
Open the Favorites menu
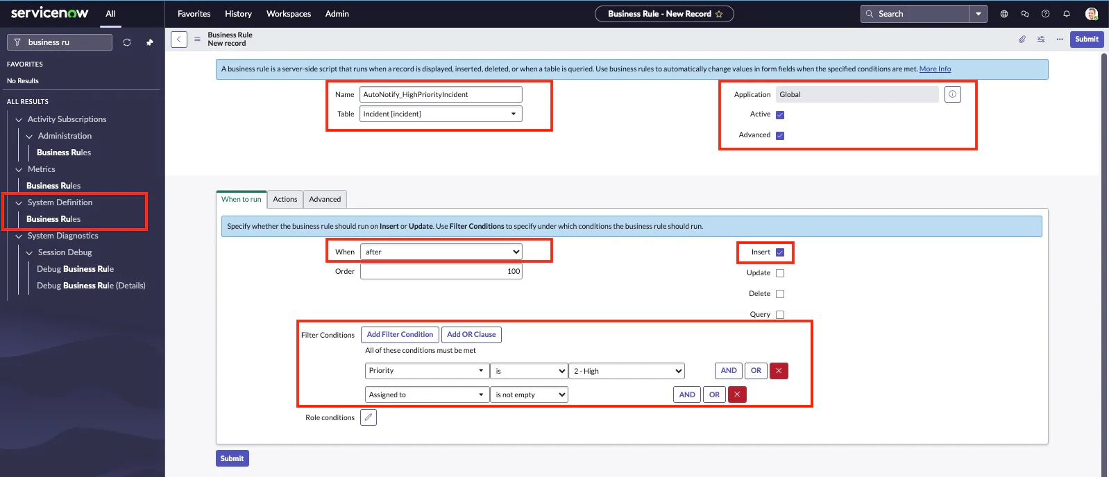click(x=194, y=14)
